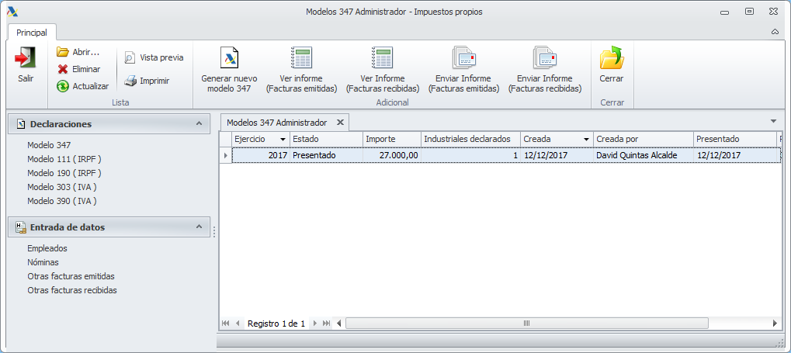Go to last record navigator button

pos(326,324)
